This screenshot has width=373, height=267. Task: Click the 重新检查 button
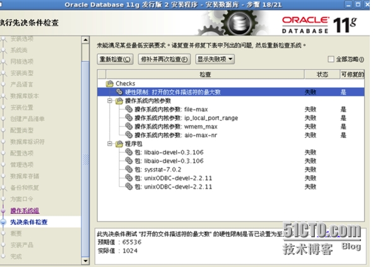click(115, 59)
